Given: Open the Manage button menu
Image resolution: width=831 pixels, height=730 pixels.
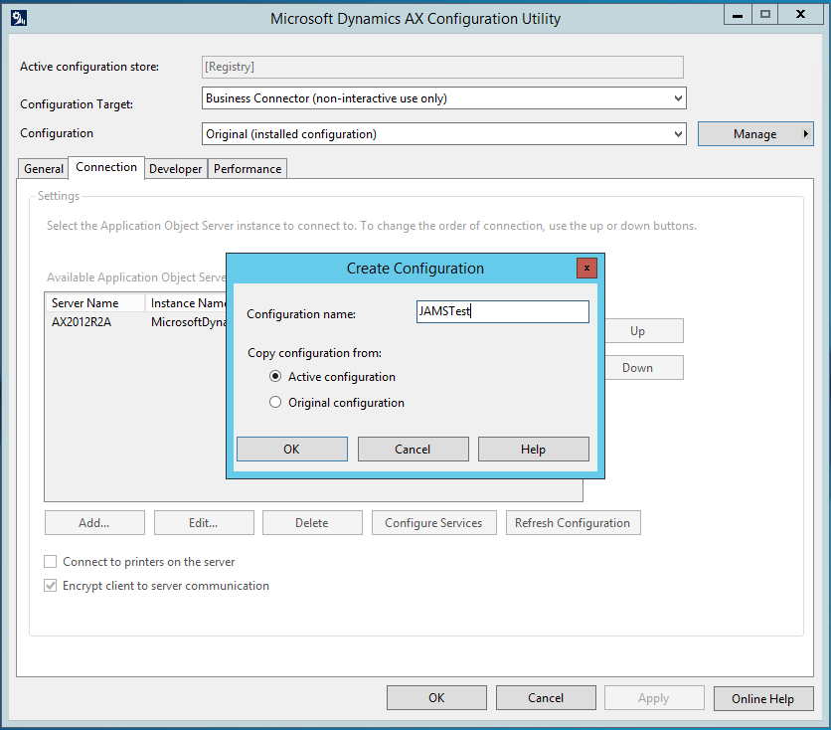Looking at the screenshot, I should click(x=755, y=133).
